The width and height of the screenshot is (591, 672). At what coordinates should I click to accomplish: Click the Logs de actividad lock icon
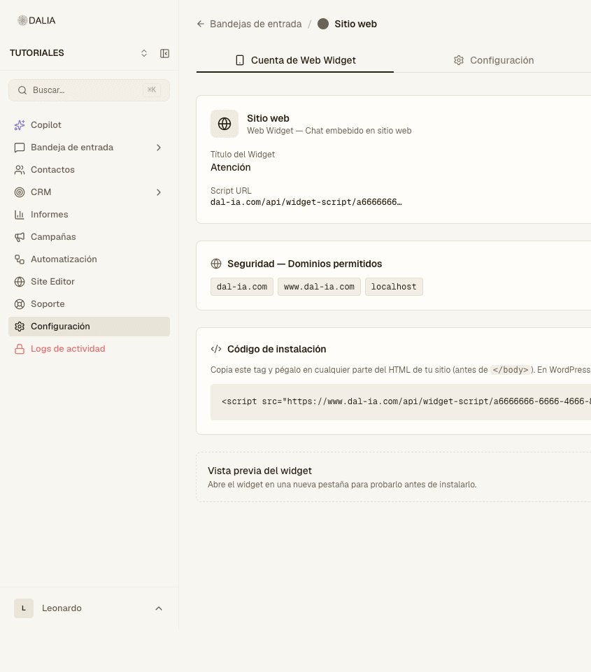pyautogui.click(x=20, y=349)
